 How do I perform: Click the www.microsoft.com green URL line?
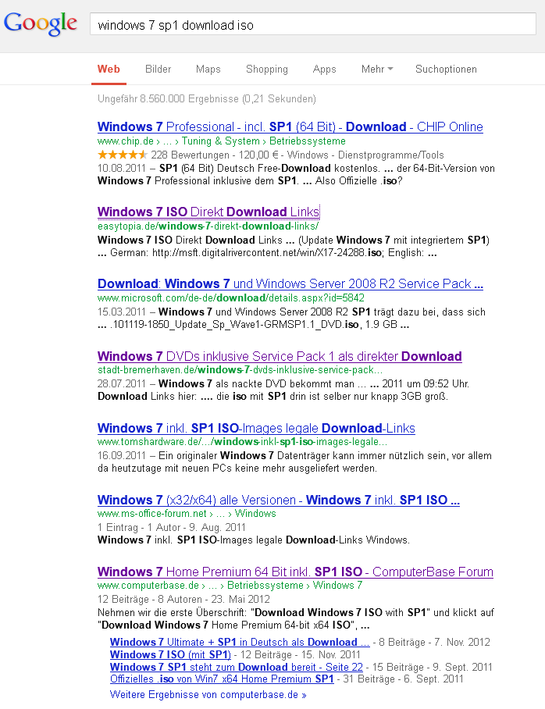tap(230, 298)
